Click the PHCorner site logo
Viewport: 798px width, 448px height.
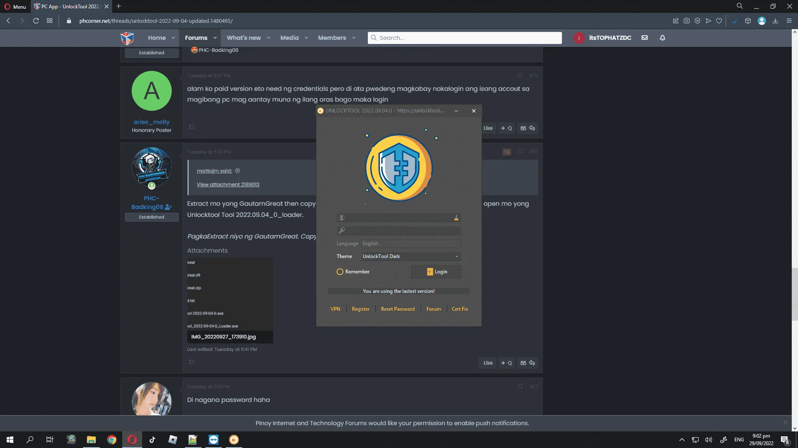point(127,38)
